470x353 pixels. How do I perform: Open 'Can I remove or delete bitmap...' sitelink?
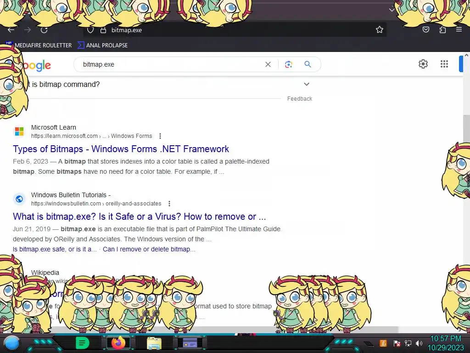point(149,249)
